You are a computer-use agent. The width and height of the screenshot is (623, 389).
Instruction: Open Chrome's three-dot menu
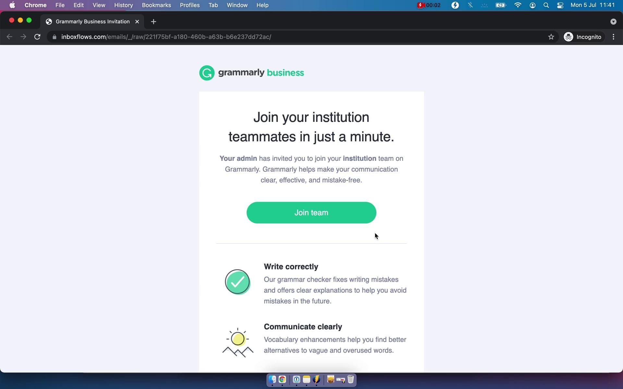coord(613,37)
